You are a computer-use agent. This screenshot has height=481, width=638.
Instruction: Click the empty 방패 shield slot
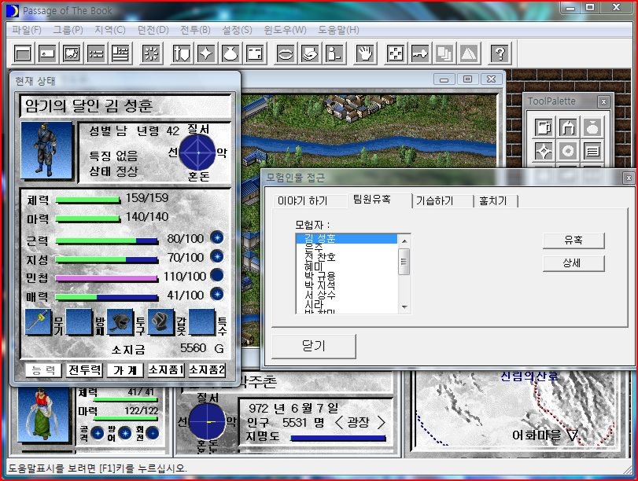(79, 322)
